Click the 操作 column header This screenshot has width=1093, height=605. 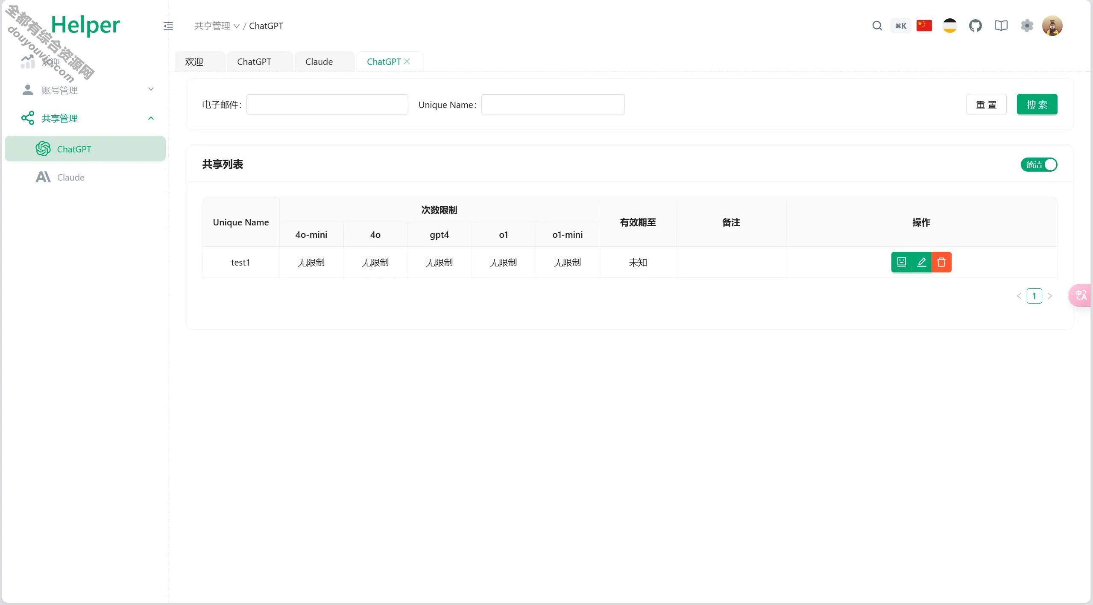click(921, 222)
